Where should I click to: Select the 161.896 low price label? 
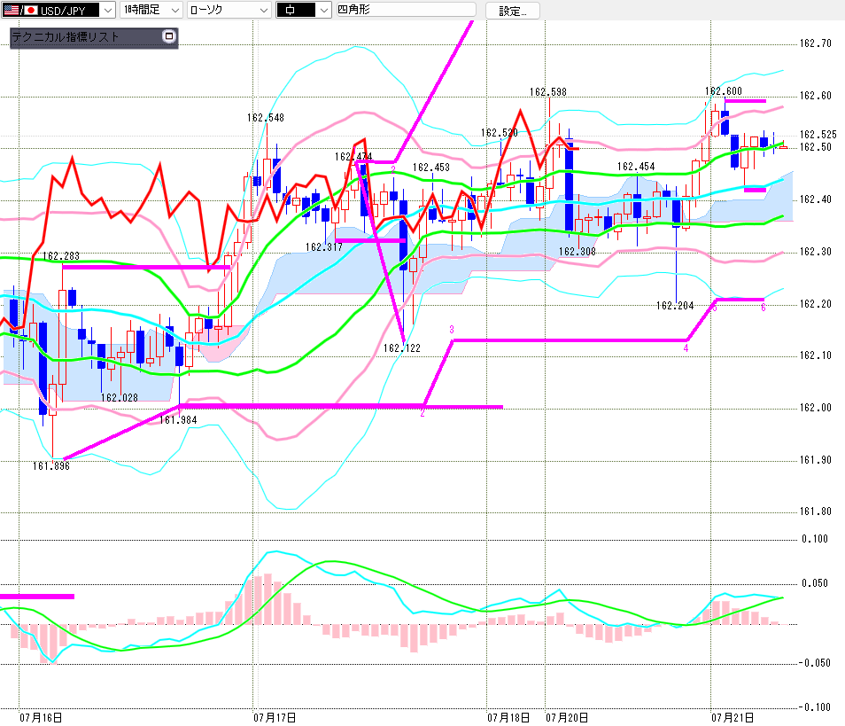click(51, 466)
